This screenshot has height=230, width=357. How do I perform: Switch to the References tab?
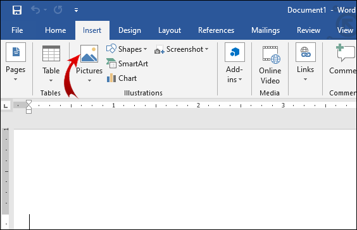click(216, 30)
